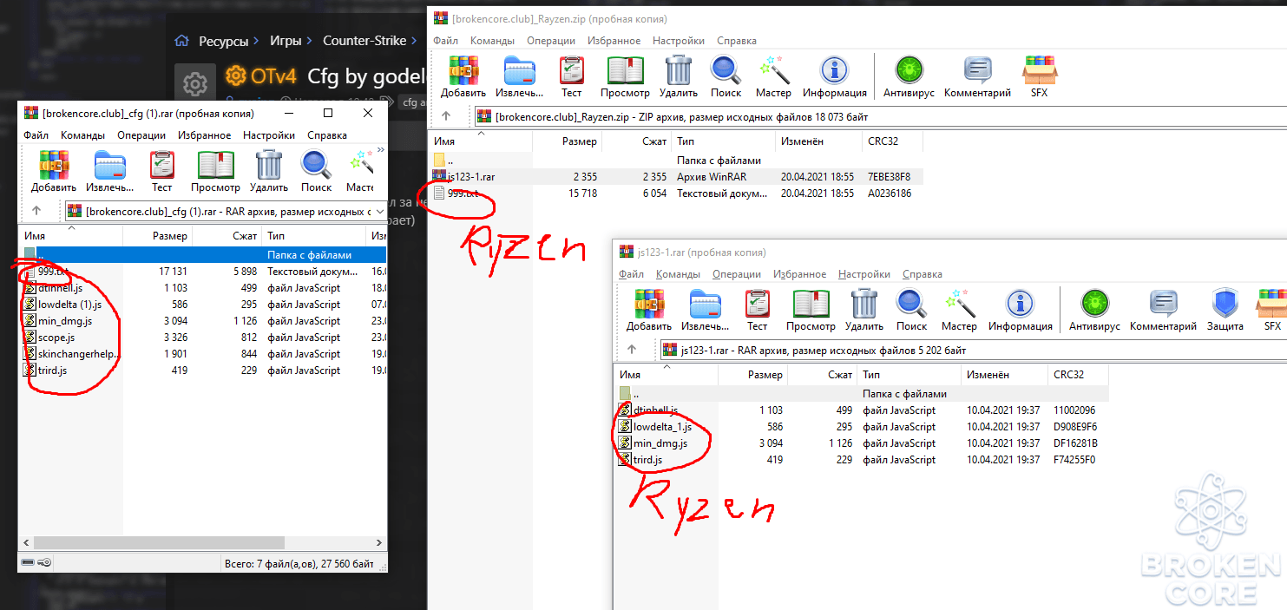The image size is (1287, 610).
Task: Click the SFX icon in Rayzen.zip window
Action: (1039, 76)
